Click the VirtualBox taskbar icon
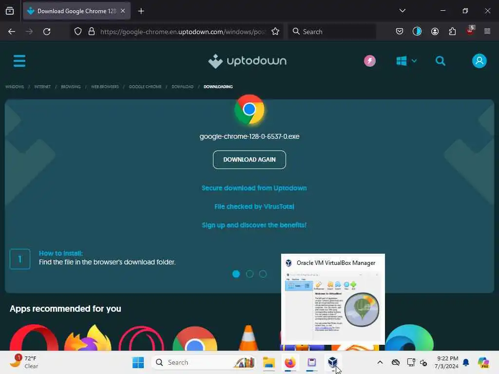Viewport: 499px width, 374px height. point(332,362)
